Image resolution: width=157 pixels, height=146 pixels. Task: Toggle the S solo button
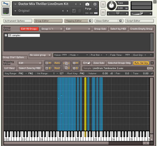(103, 5)
